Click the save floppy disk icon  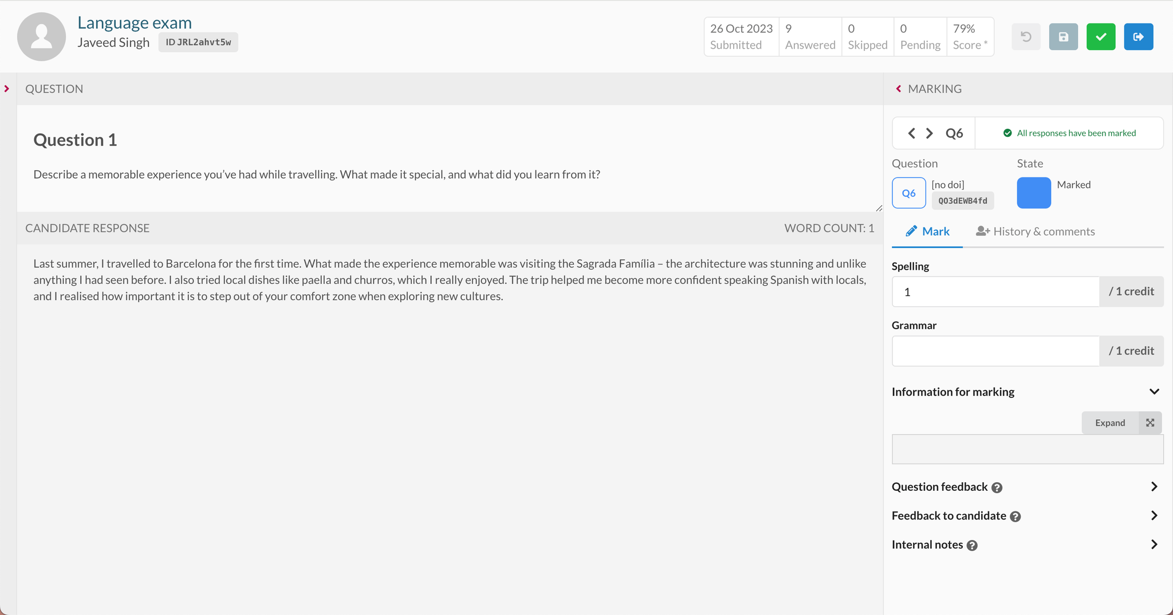pyautogui.click(x=1063, y=37)
